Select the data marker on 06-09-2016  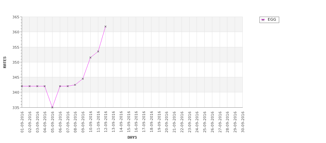[60, 86]
